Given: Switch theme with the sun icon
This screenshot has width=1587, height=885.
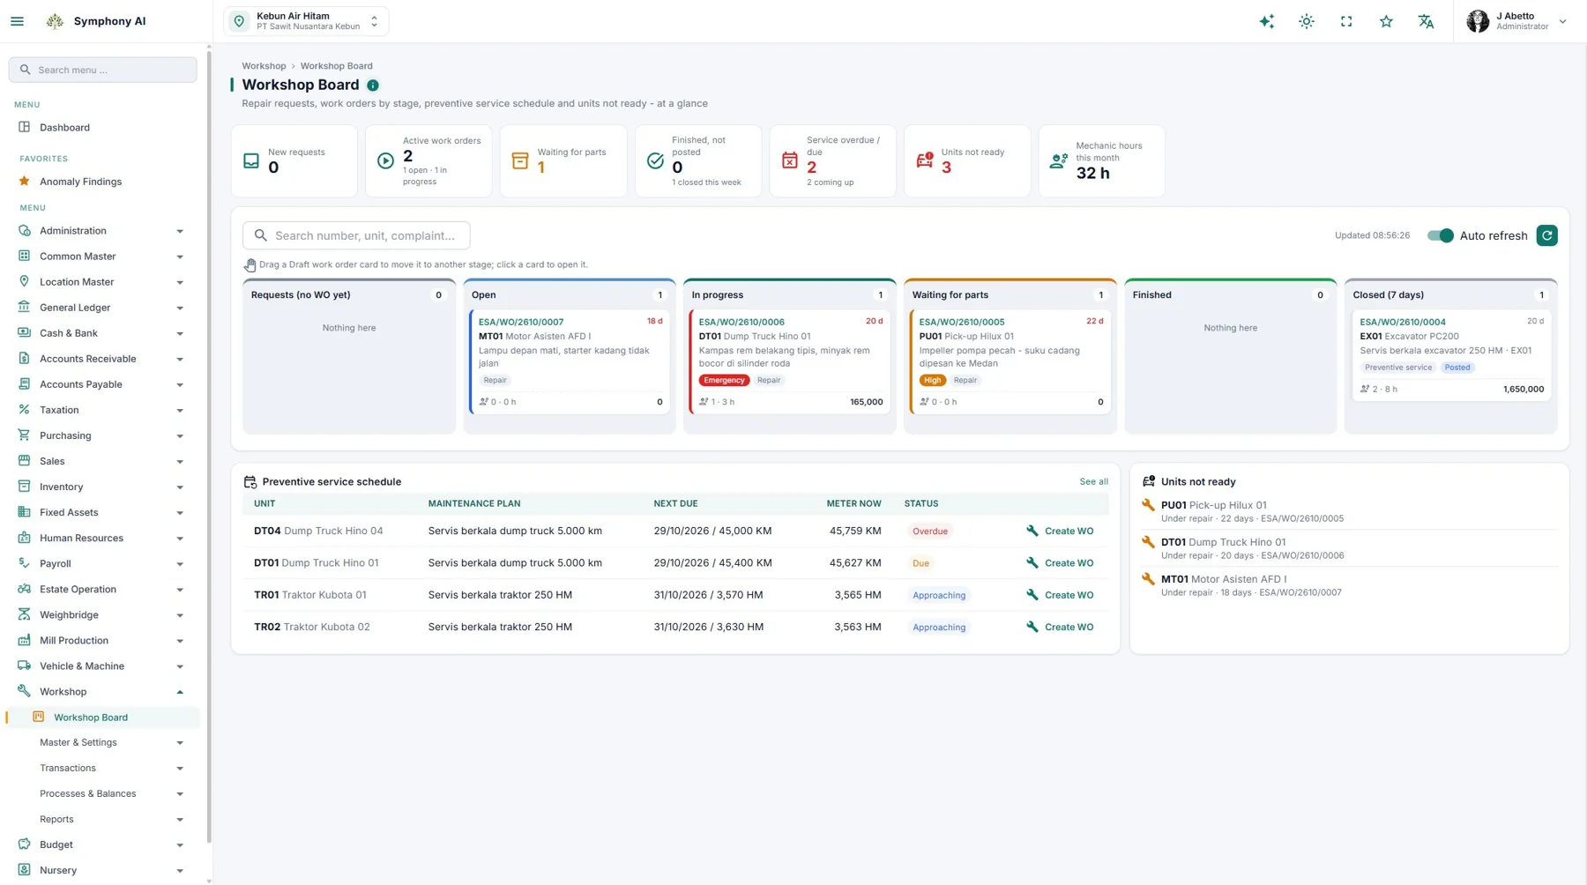Looking at the screenshot, I should coord(1307,21).
